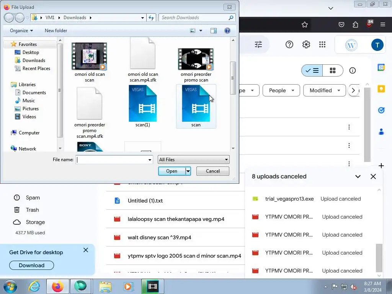Open Storage in Drive sidebar
Screen dimensions: 392x294
[x=35, y=222]
